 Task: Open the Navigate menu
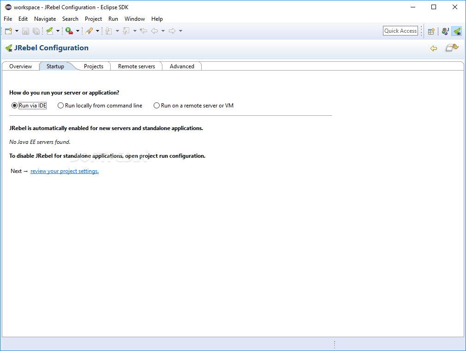45,19
